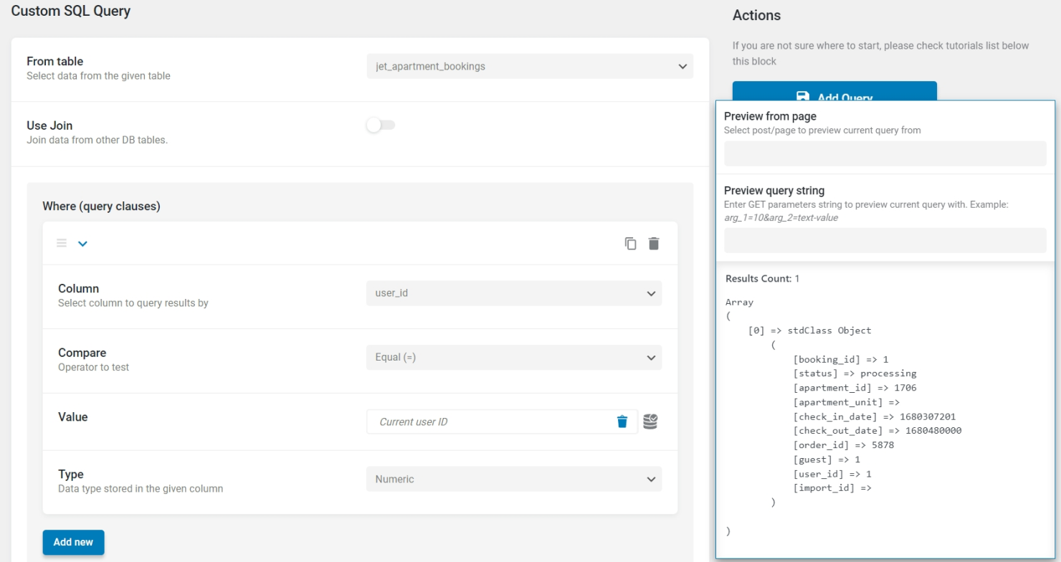
Task: Duplicate the query clause via copy icon
Action: tap(630, 244)
